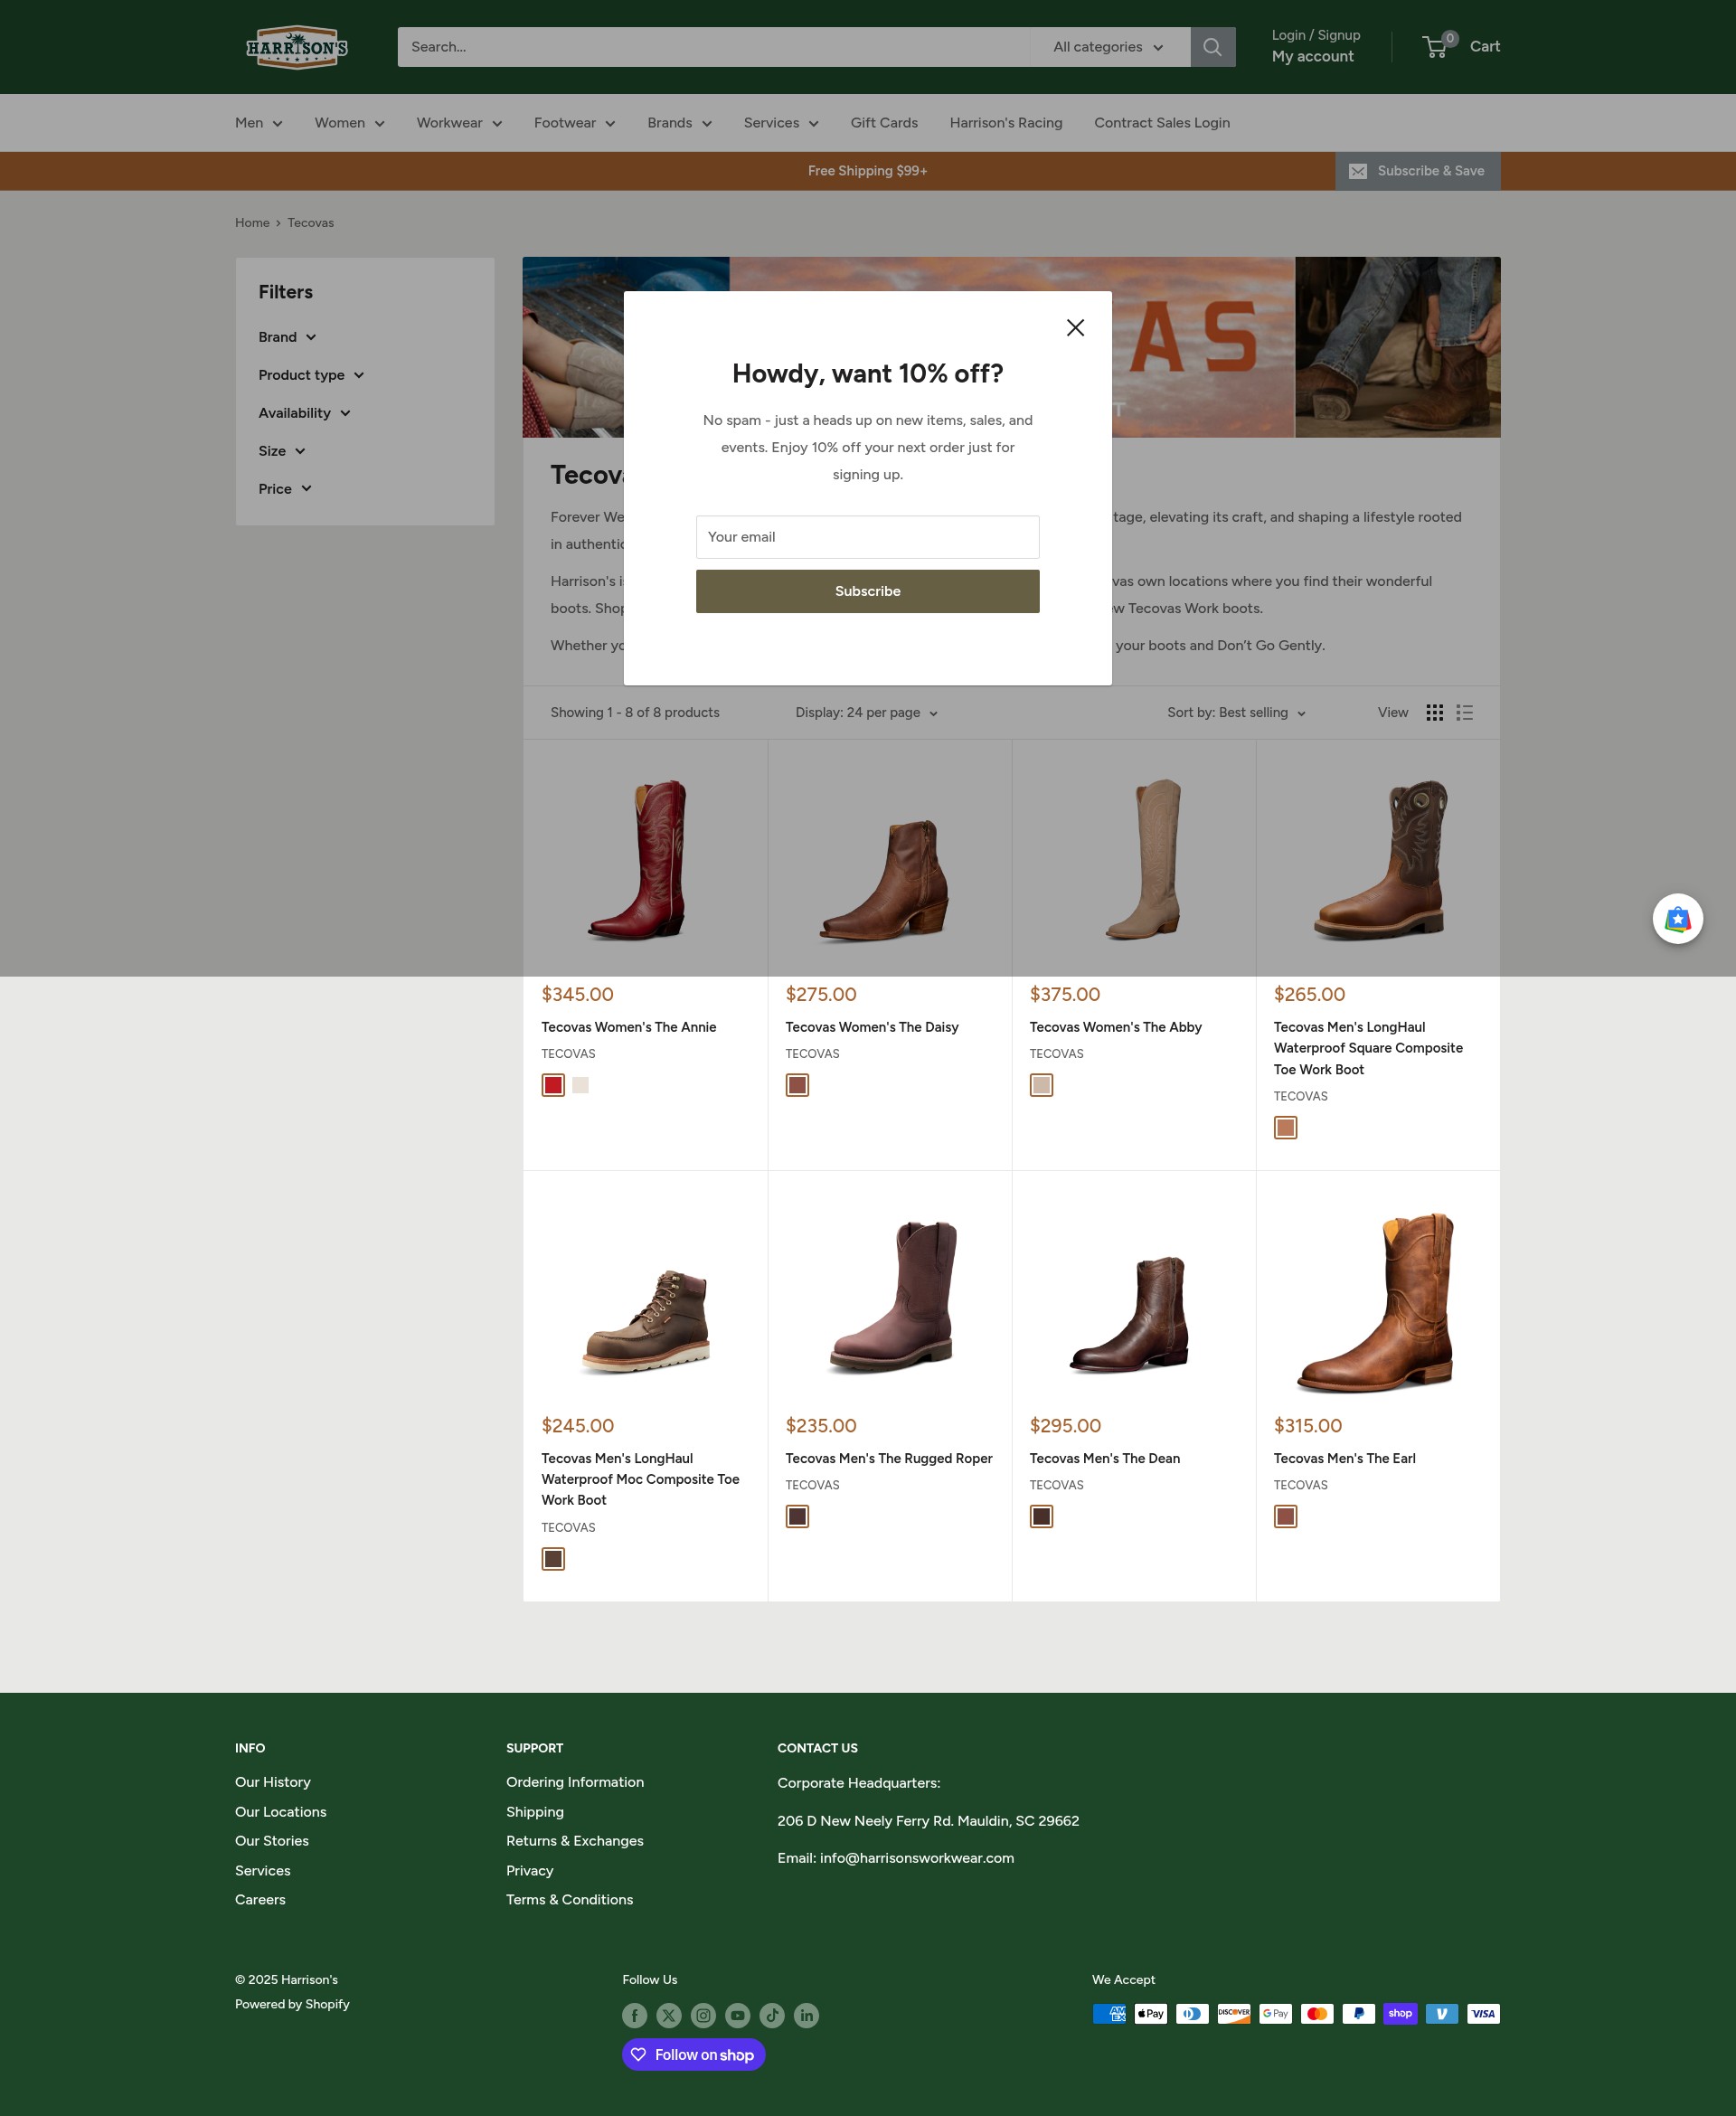Click Subscribe & Save banner button
The width and height of the screenshot is (1736, 2116).
point(1417,171)
